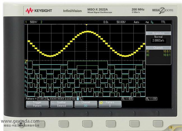The height and width of the screenshot is (131, 182).
Task: Select the D0 digital channel label
Action: tap(26, 95)
